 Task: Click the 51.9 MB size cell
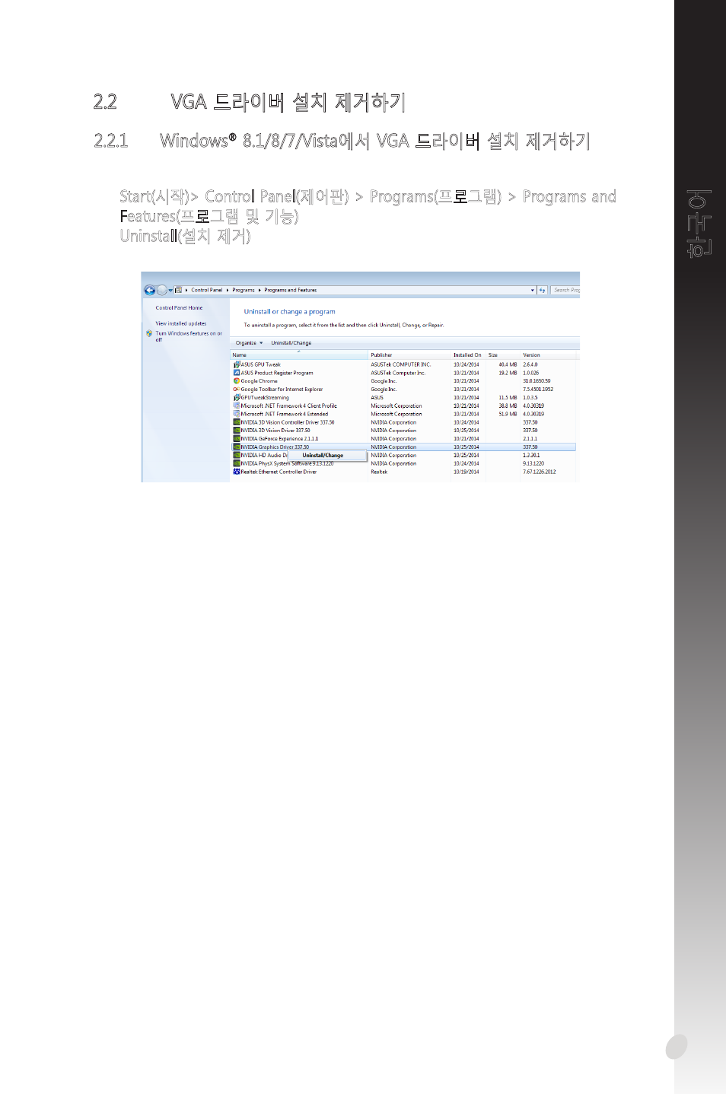point(508,414)
